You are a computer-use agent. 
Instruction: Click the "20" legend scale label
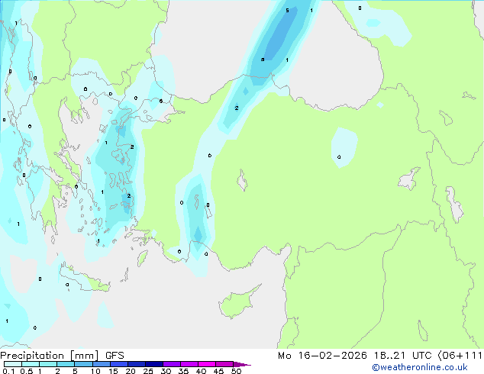coord(131,371)
